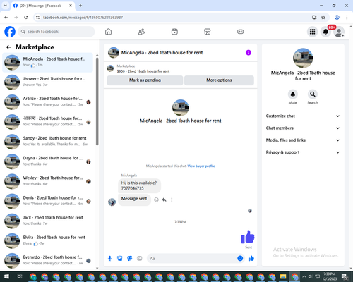Open the tab search dropdown arrow in Chrome
The image size is (353, 282).
pyautogui.click(x=6, y=6)
